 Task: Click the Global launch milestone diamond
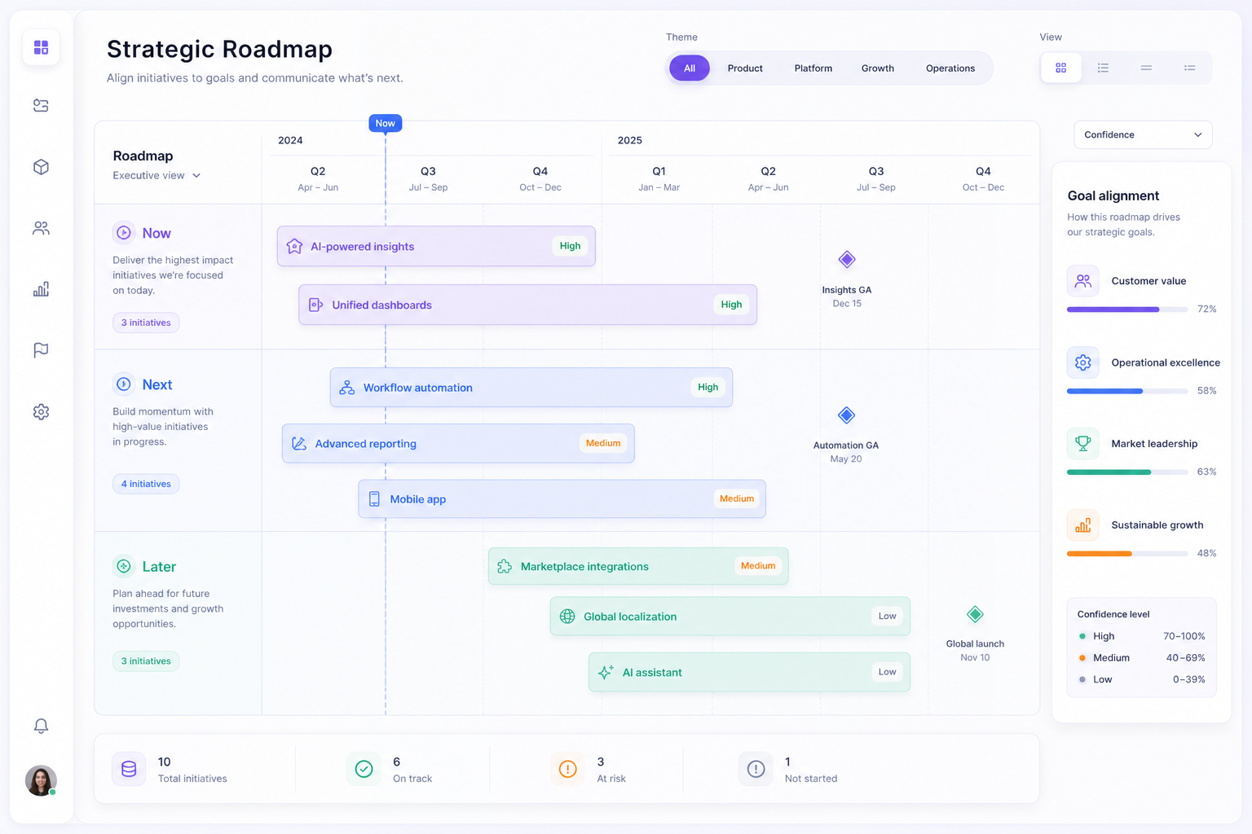(x=975, y=614)
